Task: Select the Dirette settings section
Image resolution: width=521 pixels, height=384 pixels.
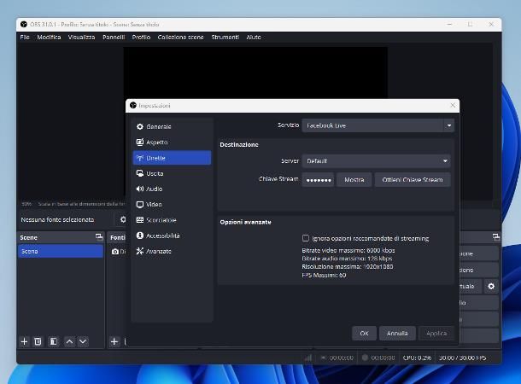Action: tap(172, 158)
